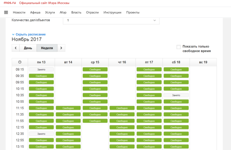Click the mos.ru logo
Screen dimensions: 231x150
pyautogui.click(x=8, y=3)
